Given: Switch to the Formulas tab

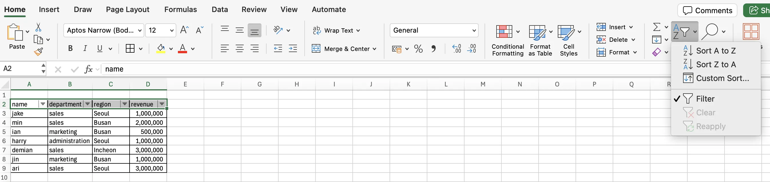Looking at the screenshot, I should pyautogui.click(x=180, y=9).
